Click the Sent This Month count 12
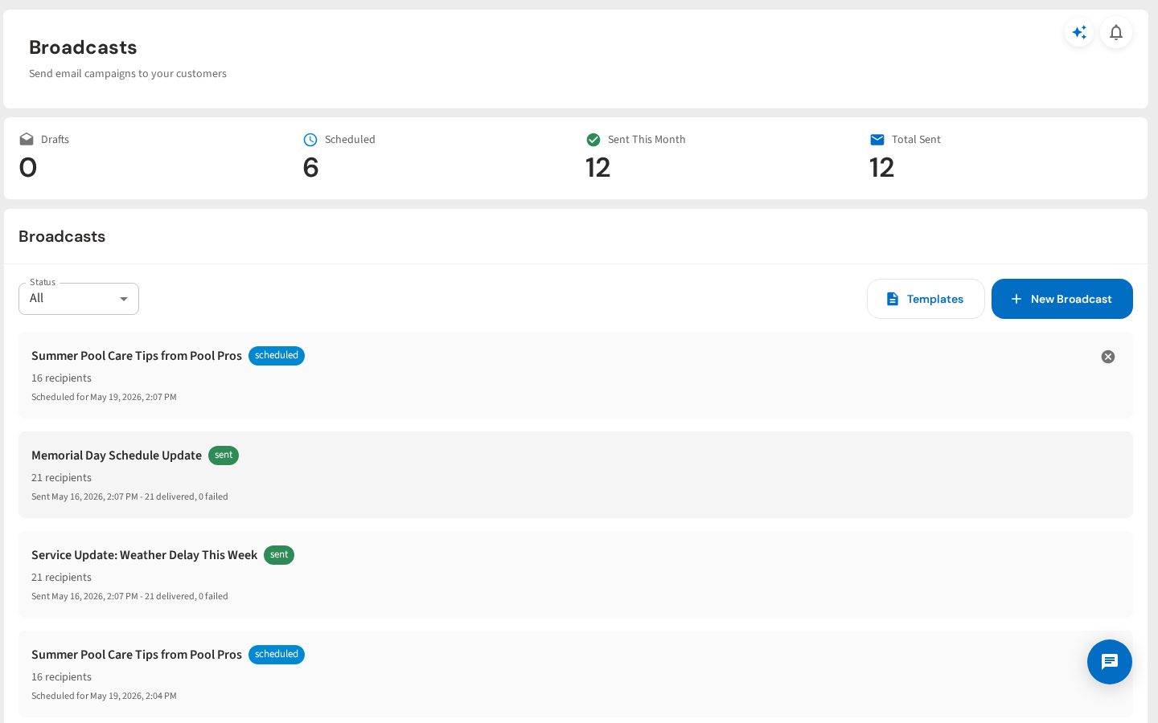The image size is (1158, 723). click(x=598, y=168)
